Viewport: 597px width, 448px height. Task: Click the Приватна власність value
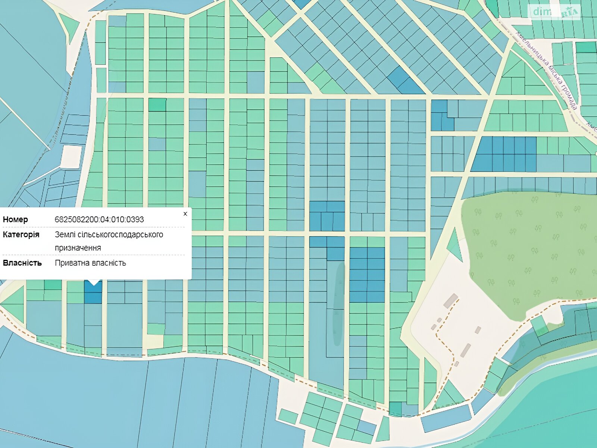click(90, 263)
